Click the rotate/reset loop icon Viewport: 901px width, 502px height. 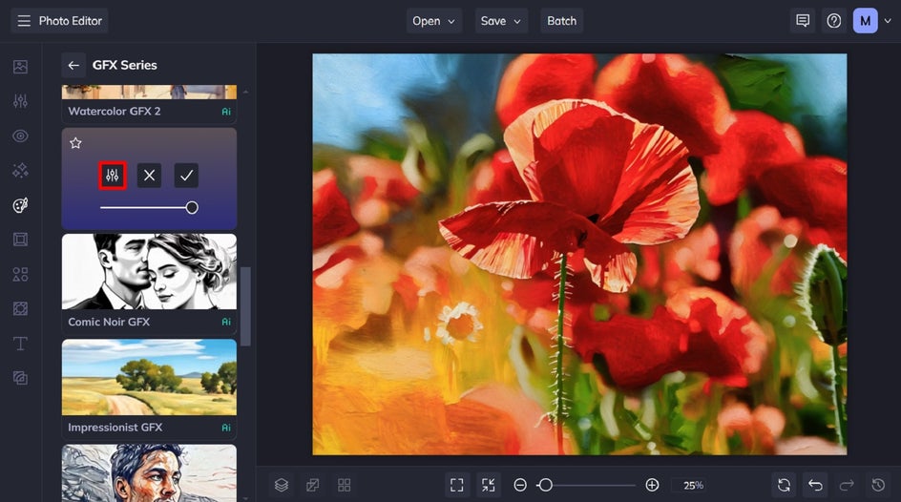click(x=784, y=486)
